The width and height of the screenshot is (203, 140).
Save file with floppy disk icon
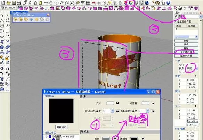point(14,2)
